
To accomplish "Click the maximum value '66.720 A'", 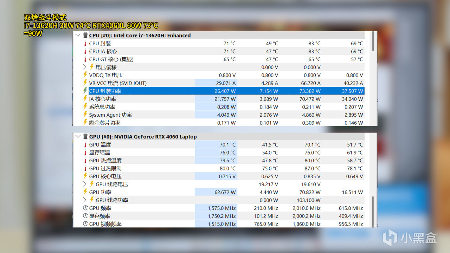I will click(310, 83).
